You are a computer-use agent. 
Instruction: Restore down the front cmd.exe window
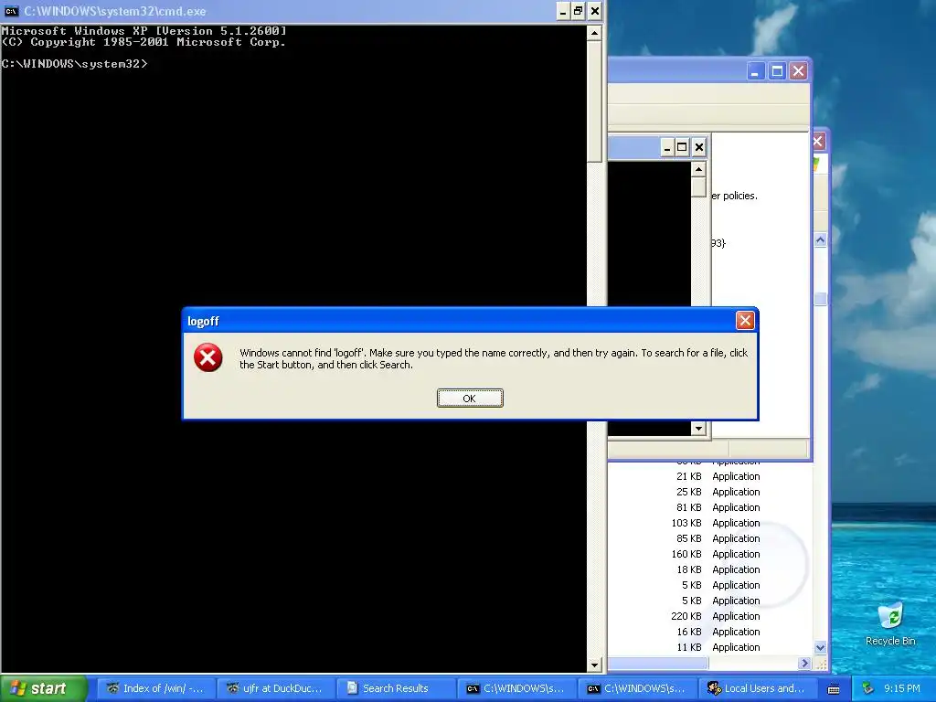tap(579, 11)
